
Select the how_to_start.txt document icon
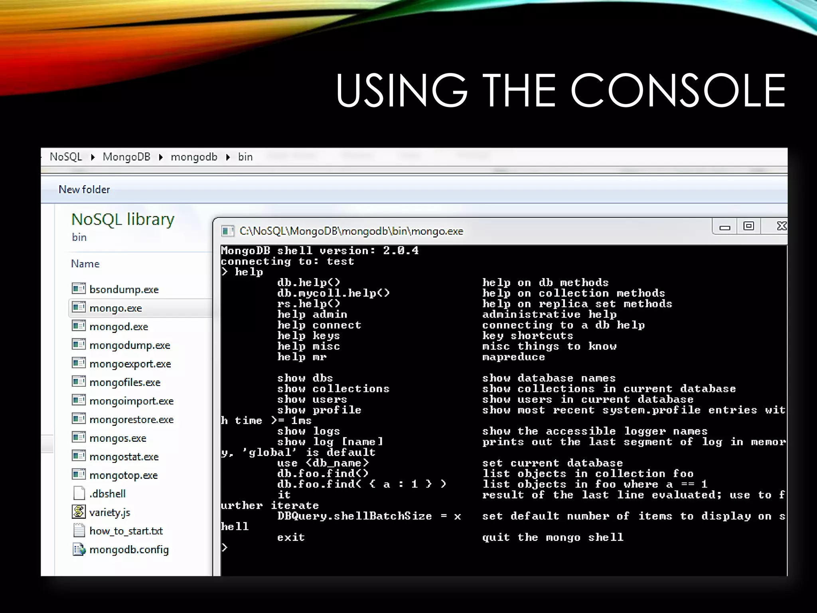pos(79,530)
